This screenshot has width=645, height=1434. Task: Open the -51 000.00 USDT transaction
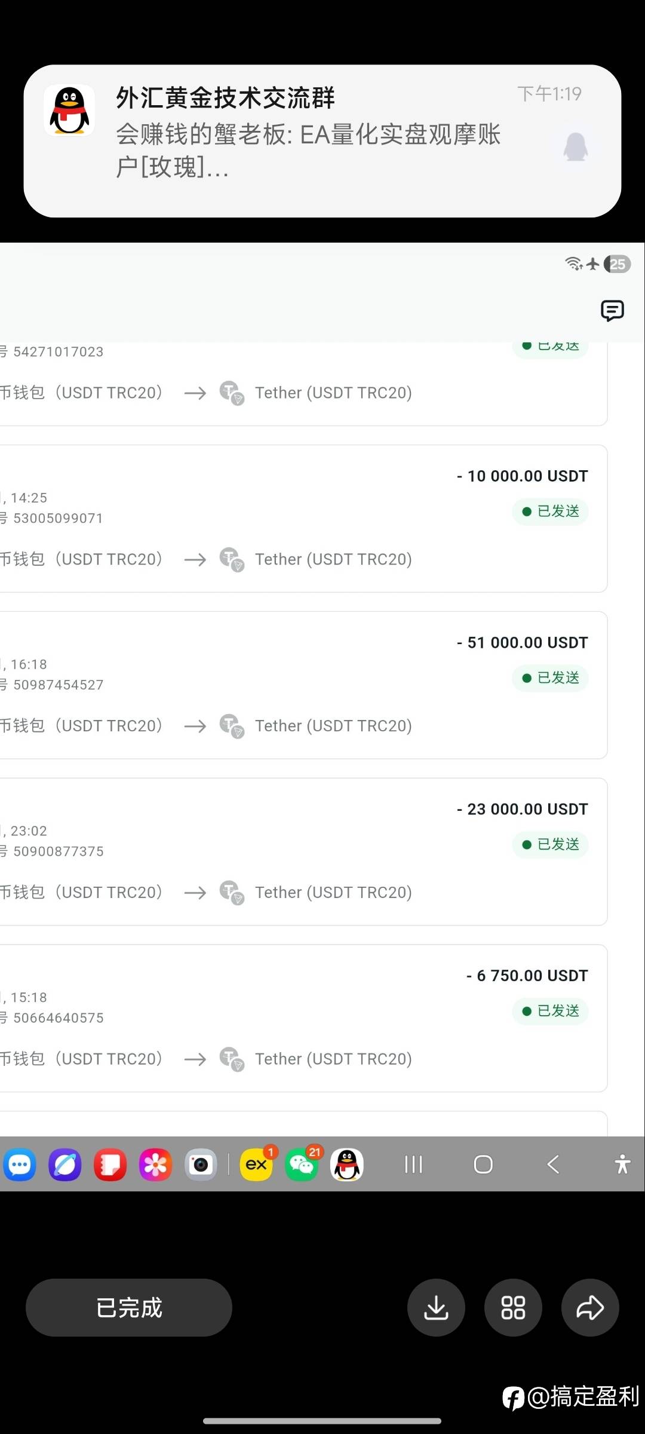299,685
